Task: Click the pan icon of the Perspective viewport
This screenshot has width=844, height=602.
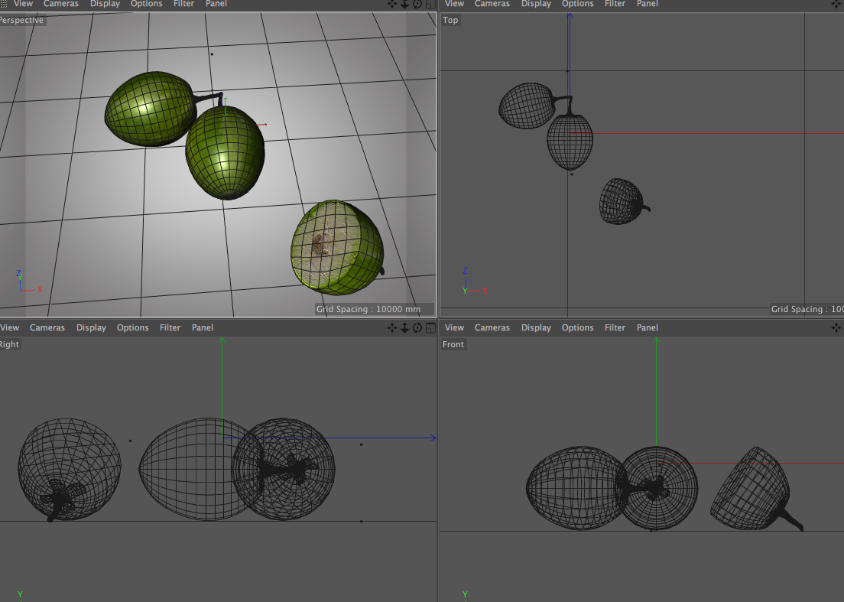Action: pos(392,4)
